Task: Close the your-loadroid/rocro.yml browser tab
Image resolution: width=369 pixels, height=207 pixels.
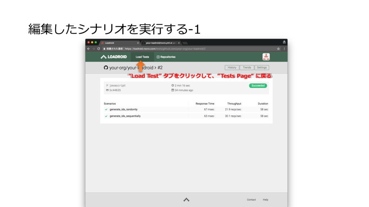Action: [x=179, y=43]
